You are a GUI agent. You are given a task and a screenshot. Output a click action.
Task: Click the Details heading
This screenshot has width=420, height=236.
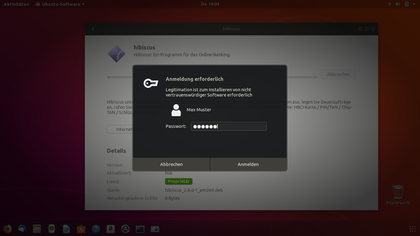point(116,151)
